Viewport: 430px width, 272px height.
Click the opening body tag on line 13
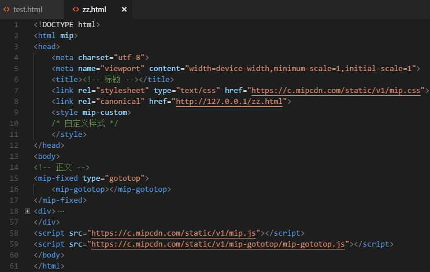pos(47,156)
